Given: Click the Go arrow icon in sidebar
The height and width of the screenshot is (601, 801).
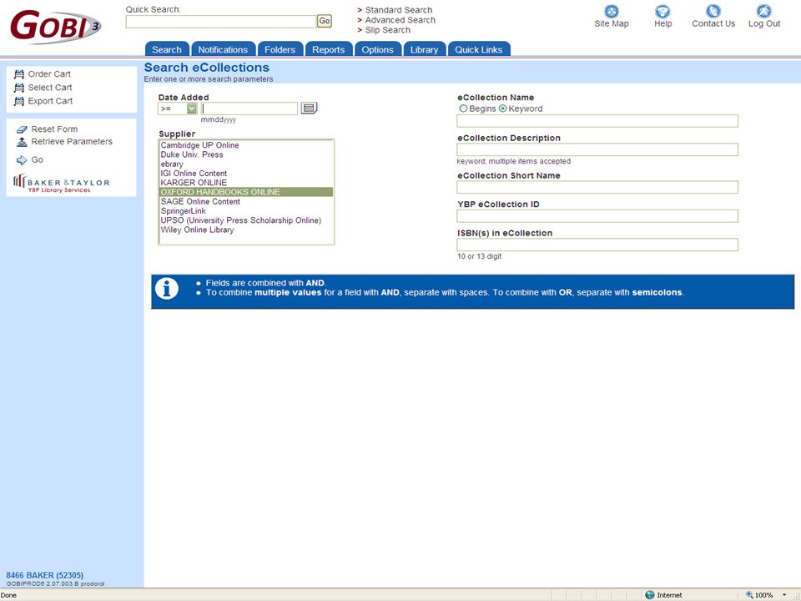Looking at the screenshot, I should pos(22,160).
